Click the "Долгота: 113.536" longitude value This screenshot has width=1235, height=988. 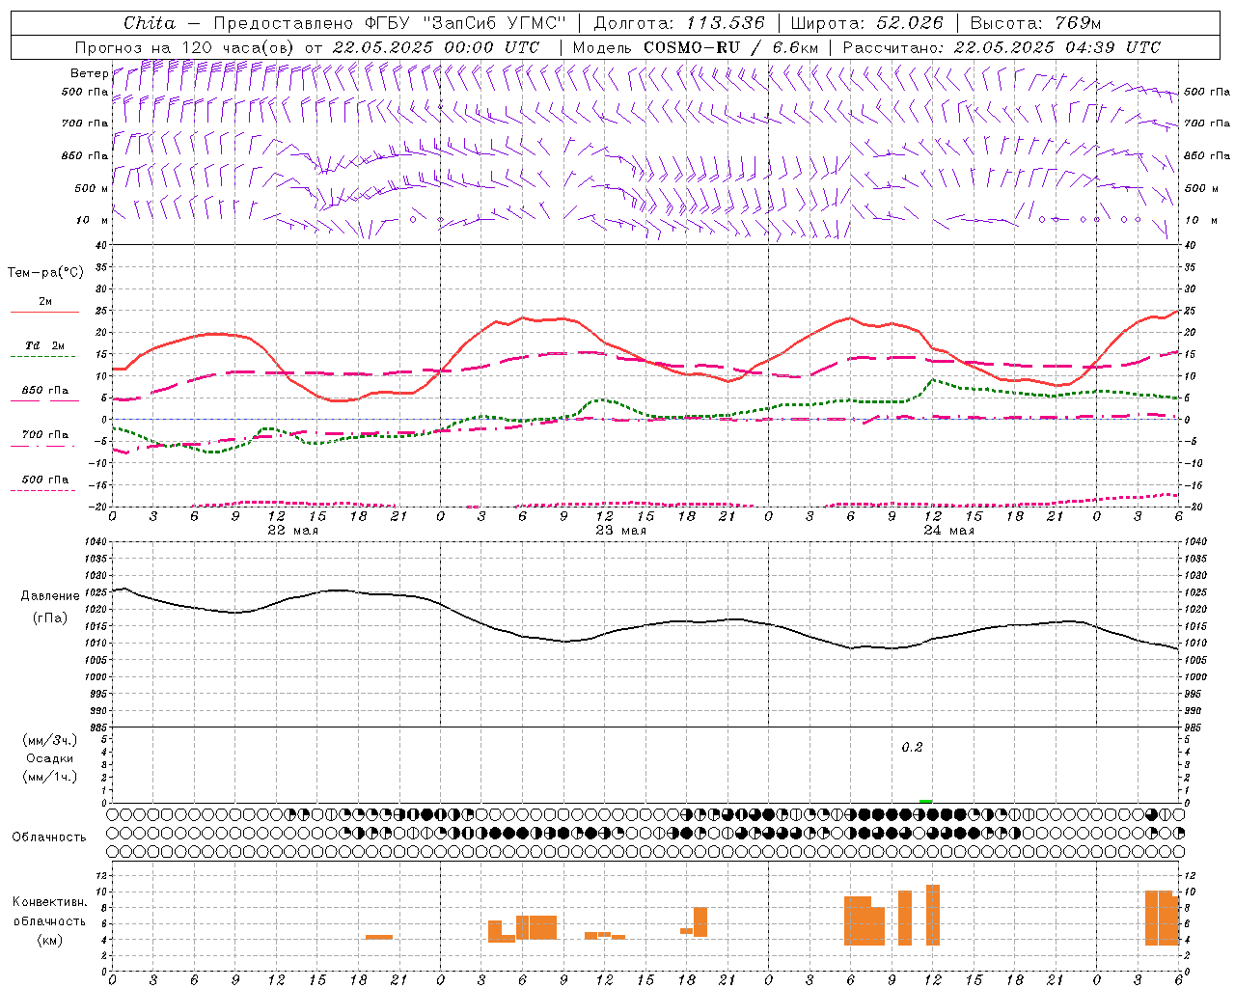point(679,23)
